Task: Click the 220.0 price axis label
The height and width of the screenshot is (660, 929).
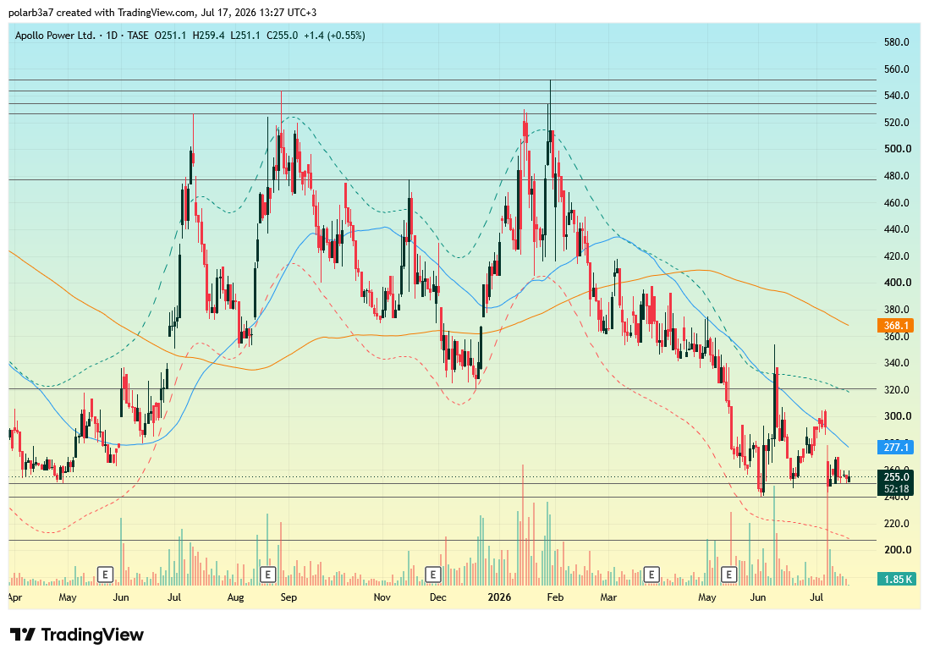Action: pyautogui.click(x=896, y=524)
